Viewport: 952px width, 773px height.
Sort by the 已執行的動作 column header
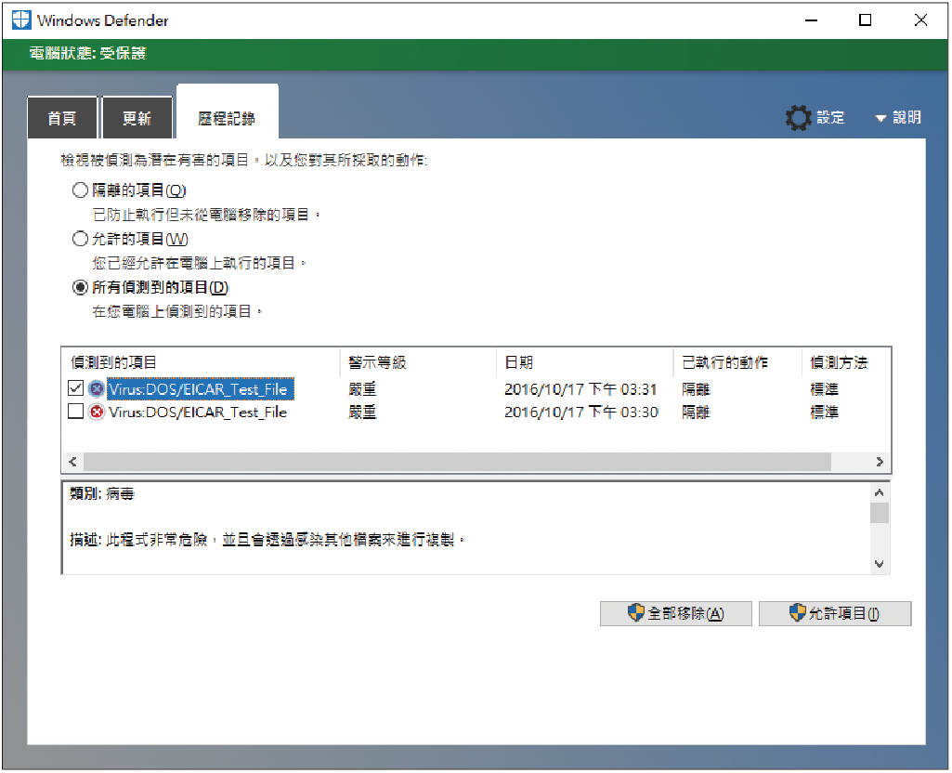click(737, 362)
